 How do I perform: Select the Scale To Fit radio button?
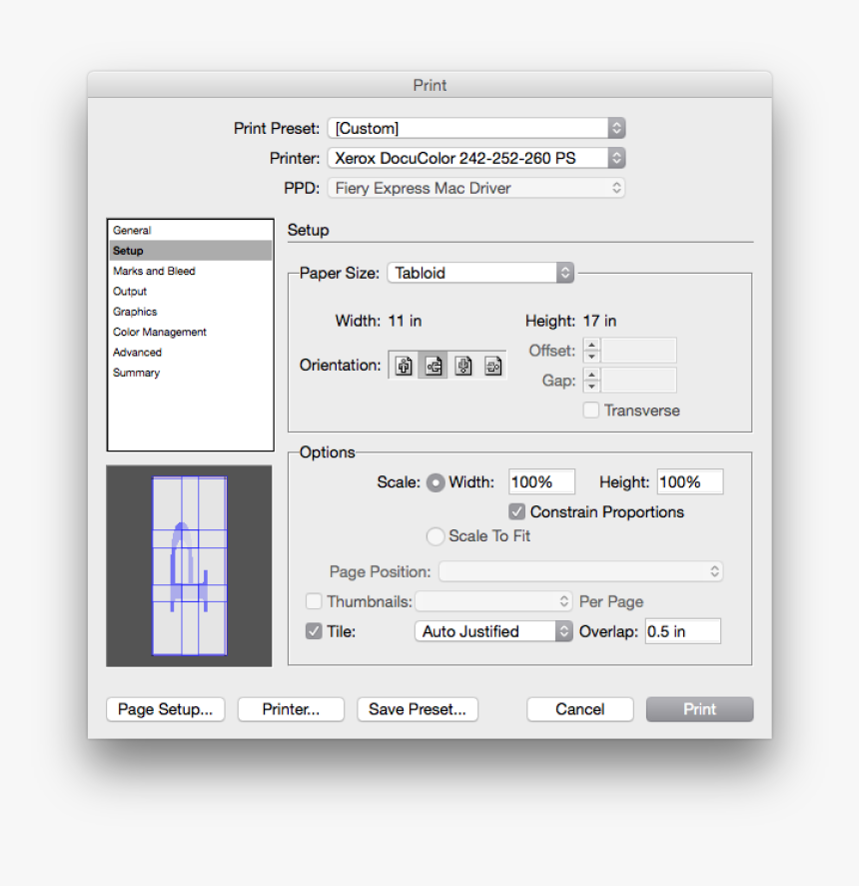(435, 536)
